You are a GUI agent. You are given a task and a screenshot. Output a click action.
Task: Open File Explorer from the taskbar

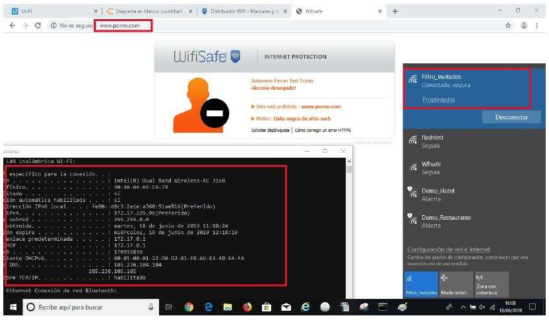tap(228, 307)
